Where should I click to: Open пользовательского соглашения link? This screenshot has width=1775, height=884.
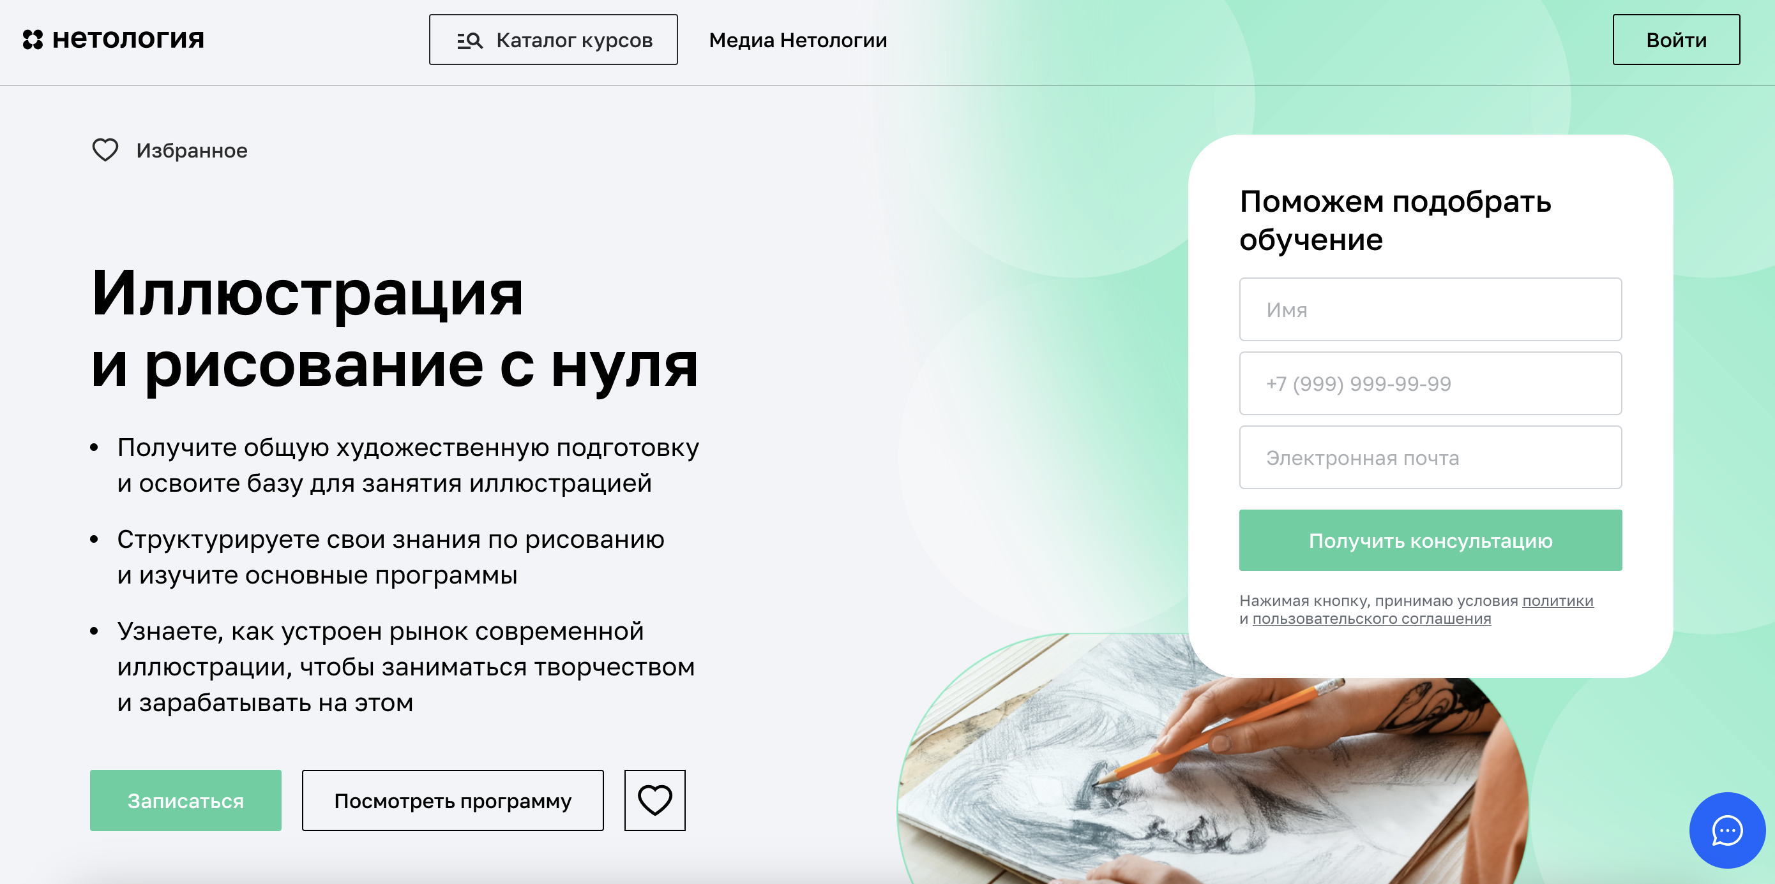[1371, 618]
